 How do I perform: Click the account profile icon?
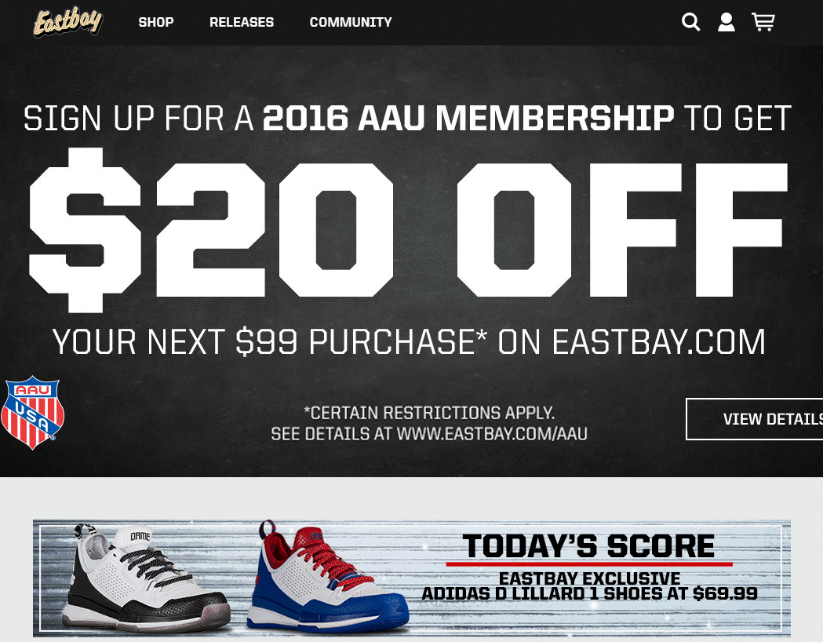[726, 22]
